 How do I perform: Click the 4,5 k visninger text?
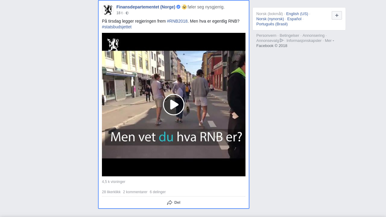point(113,182)
